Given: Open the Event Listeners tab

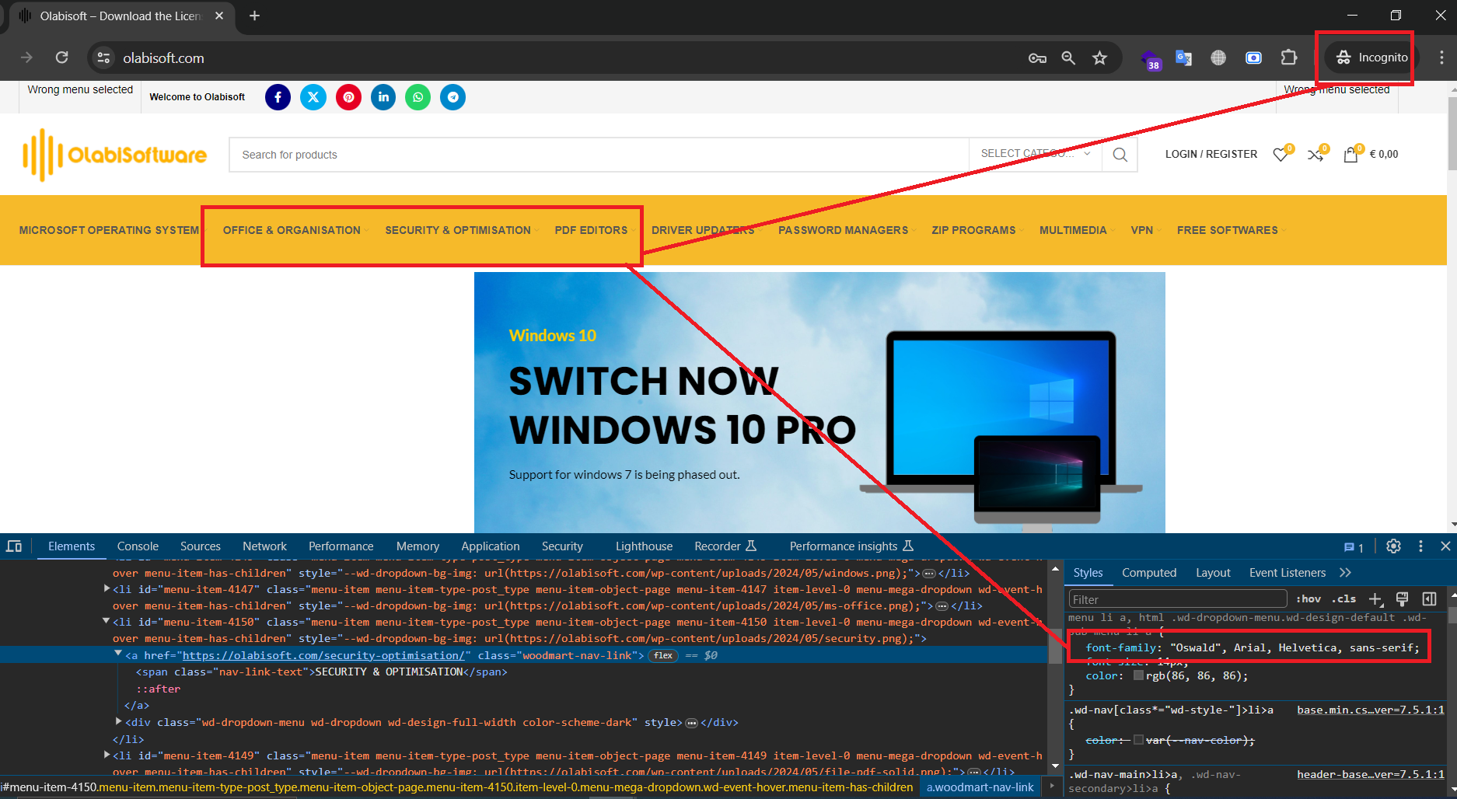Looking at the screenshot, I should pyautogui.click(x=1288, y=573).
